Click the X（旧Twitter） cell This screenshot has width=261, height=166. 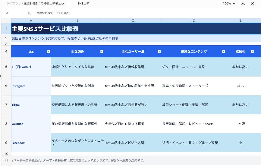tap(31, 67)
